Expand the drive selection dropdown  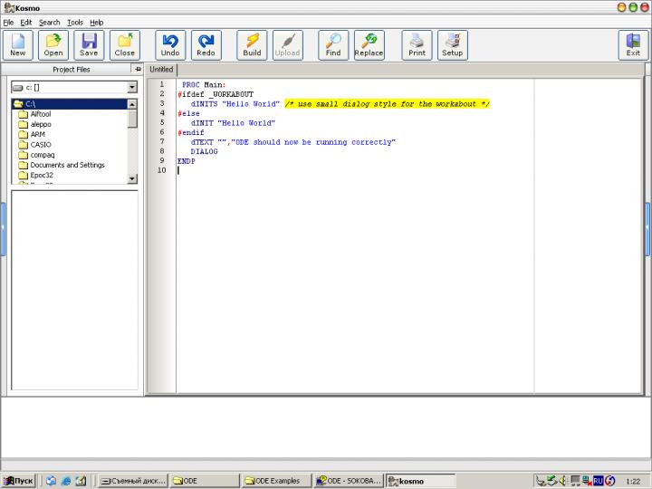pyautogui.click(x=132, y=87)
